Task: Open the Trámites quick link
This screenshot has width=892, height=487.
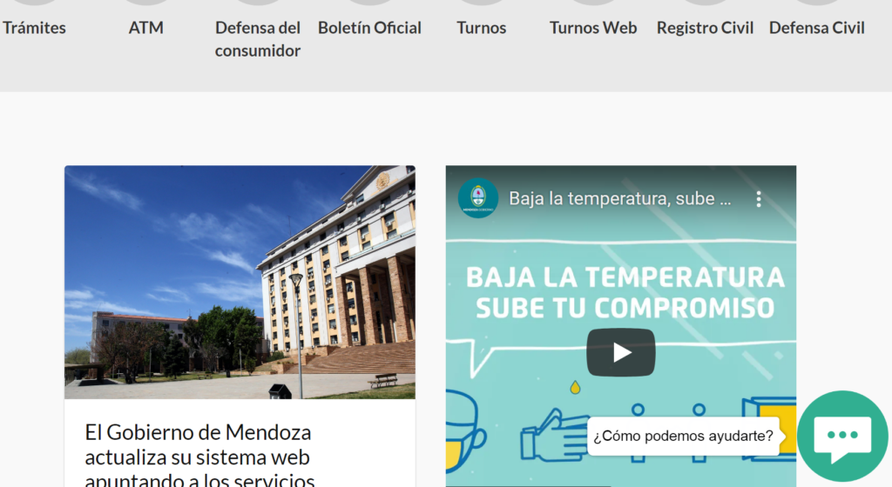Action: click(x=34, y=28)
